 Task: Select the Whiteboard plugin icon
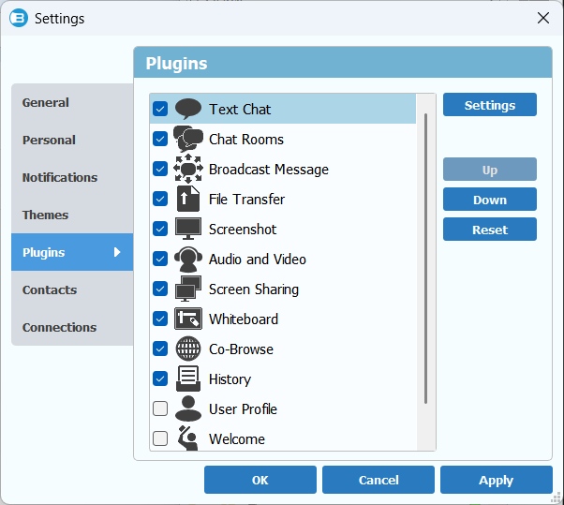187,319
